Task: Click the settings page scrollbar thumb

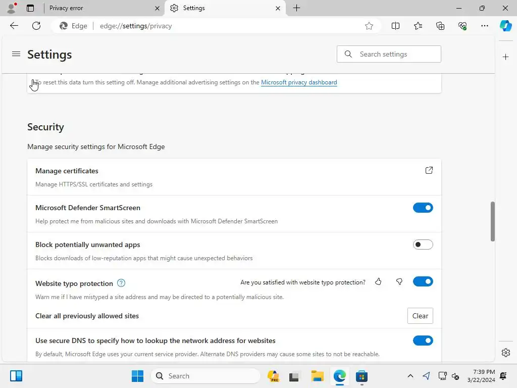Action: coord(492,221)
